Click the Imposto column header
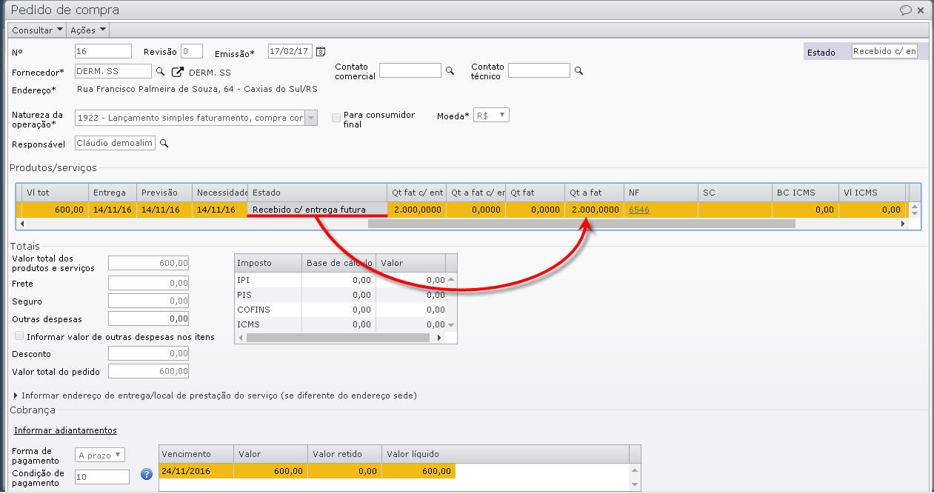The height and width of the screenshot is (494, 934). (x=268, y=263)
